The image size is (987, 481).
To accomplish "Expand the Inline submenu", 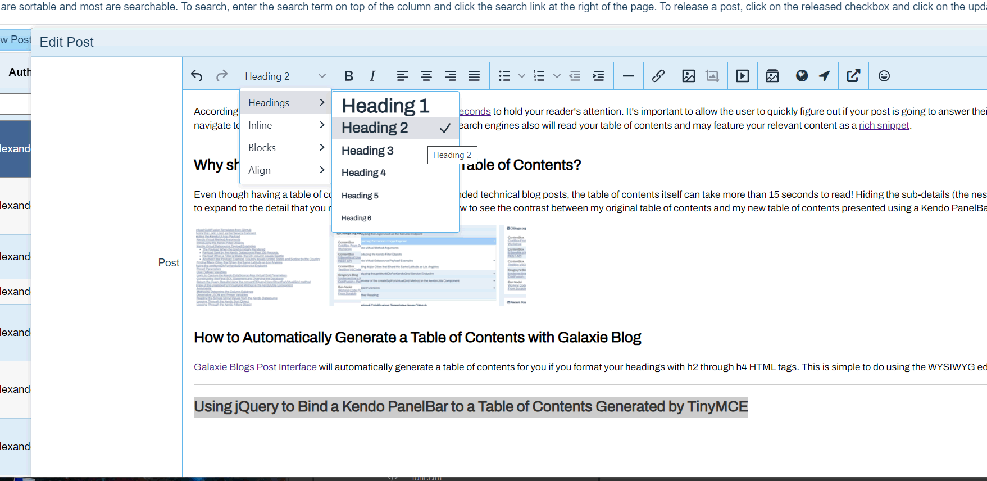I will tap(286, 125).
